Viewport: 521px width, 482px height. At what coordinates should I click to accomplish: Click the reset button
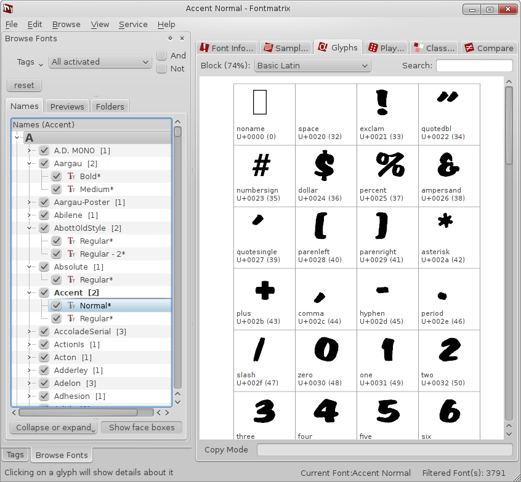[x=24, y=86]
